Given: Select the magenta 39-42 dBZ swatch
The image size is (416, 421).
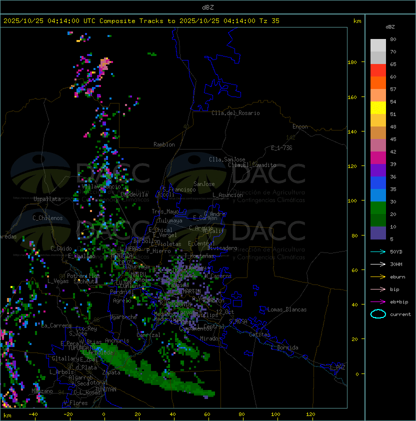Looking at the screenshot, I should tap(378, 158).
